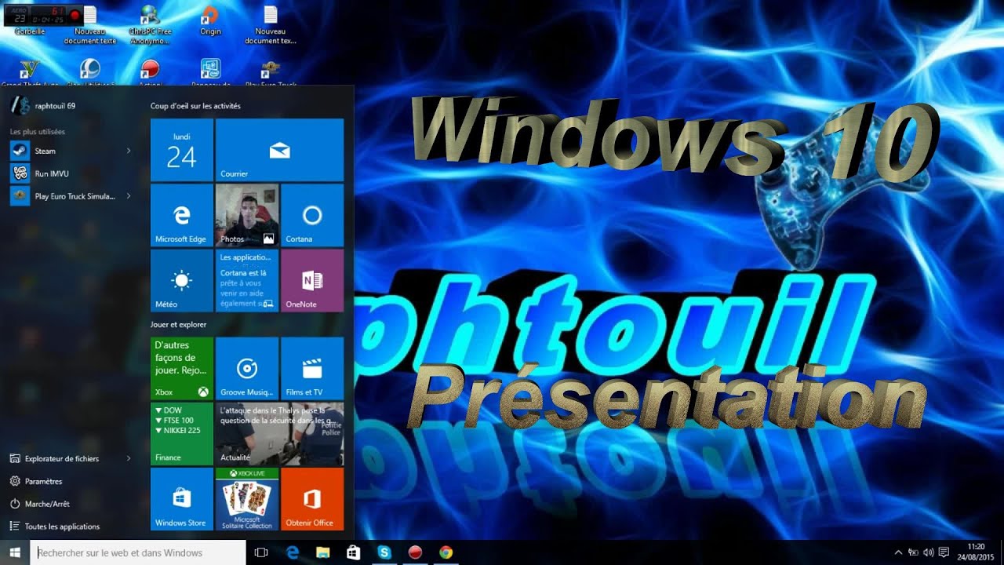Open the Store icon on the taskbar
1004x565 pixels.
tap(353, 552)
